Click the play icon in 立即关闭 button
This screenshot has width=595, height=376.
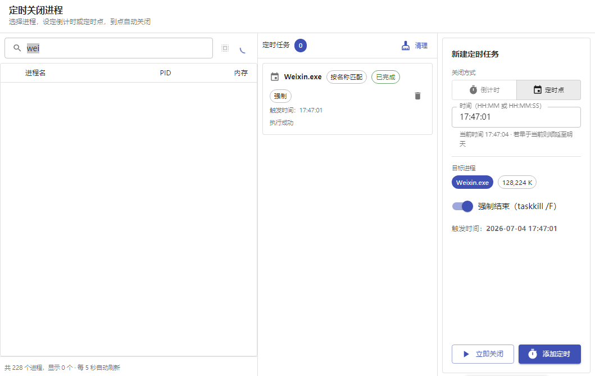pos(466,354)
